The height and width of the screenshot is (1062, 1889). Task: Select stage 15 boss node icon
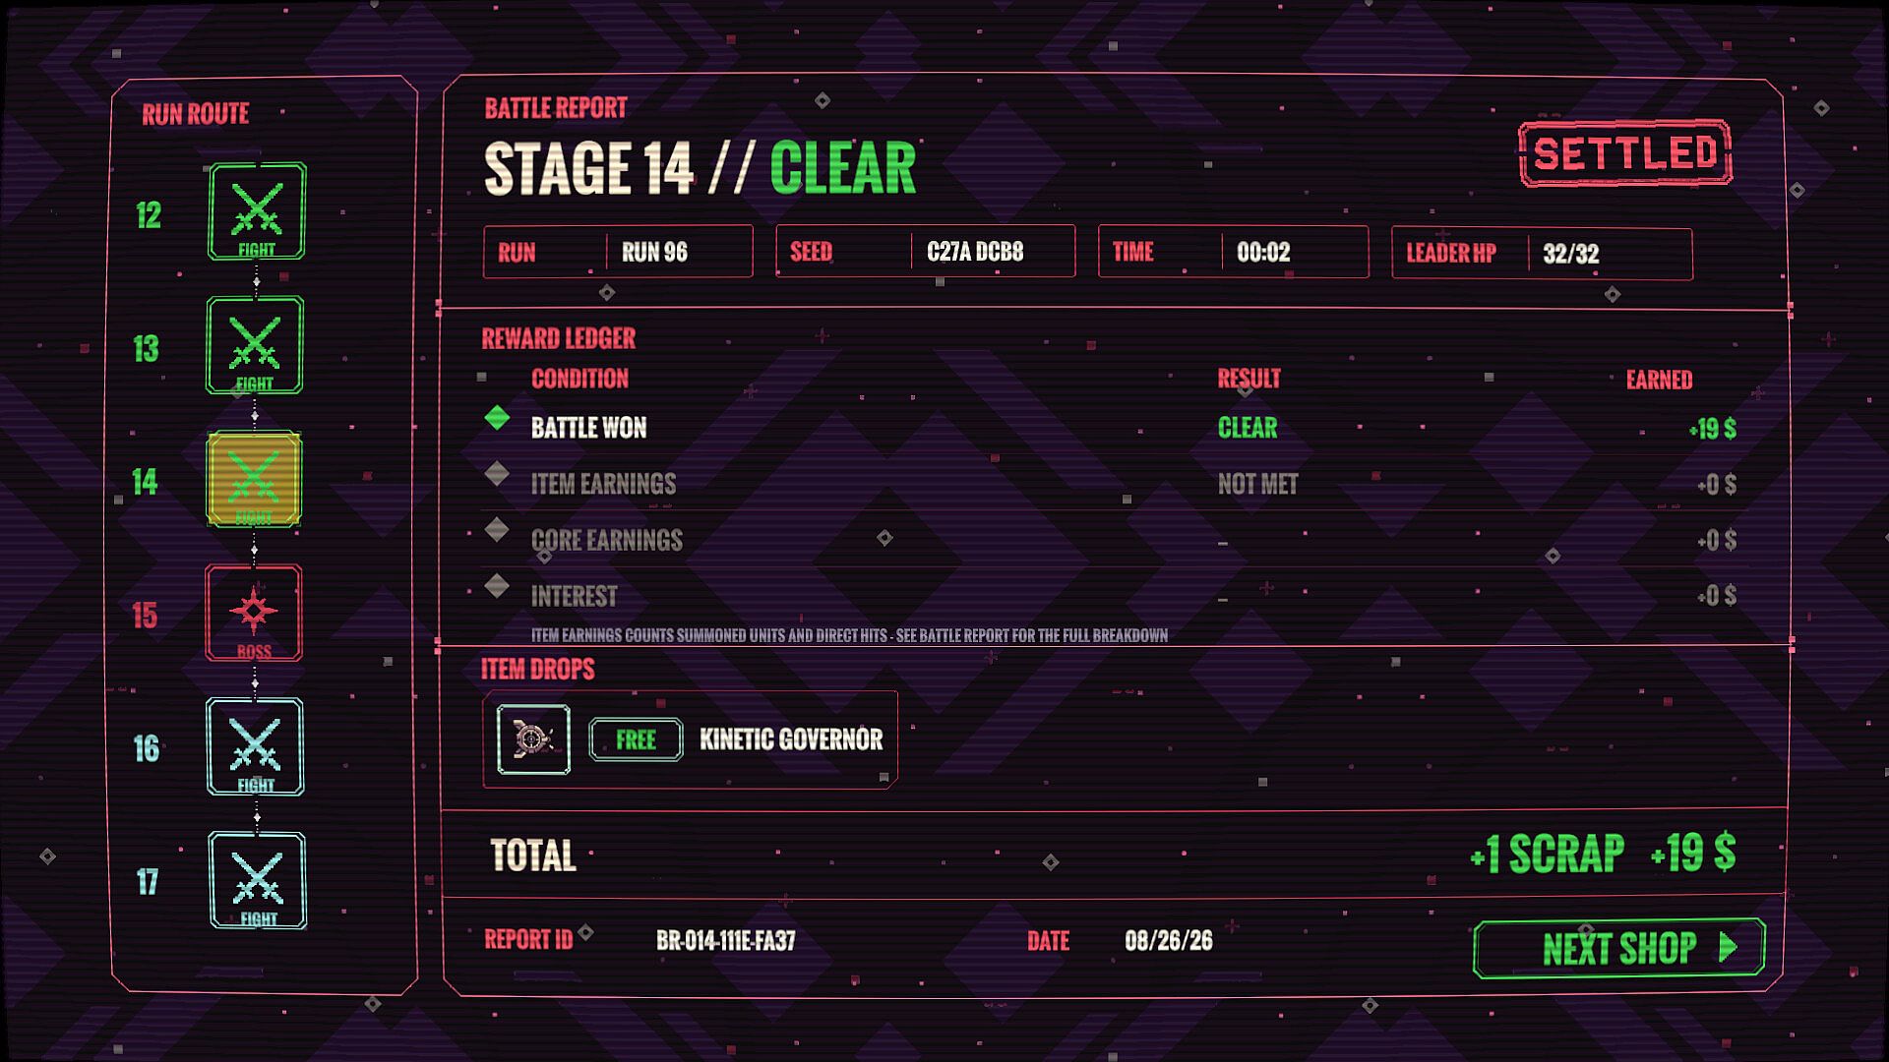click(254, 613)
